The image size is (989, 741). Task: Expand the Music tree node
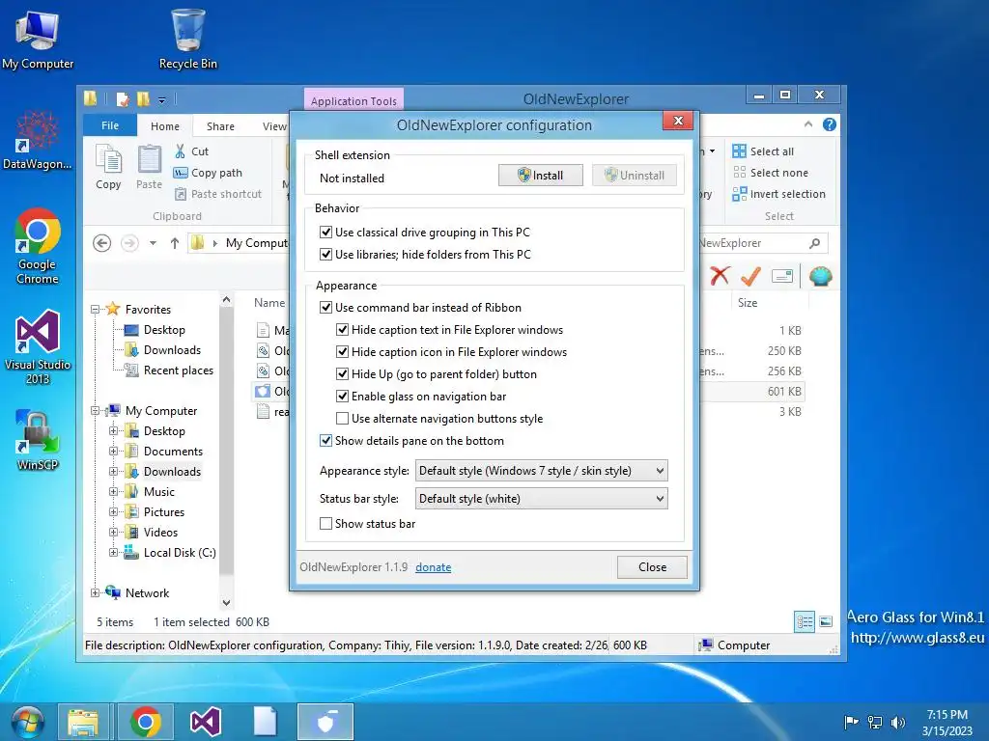[114, 491]
